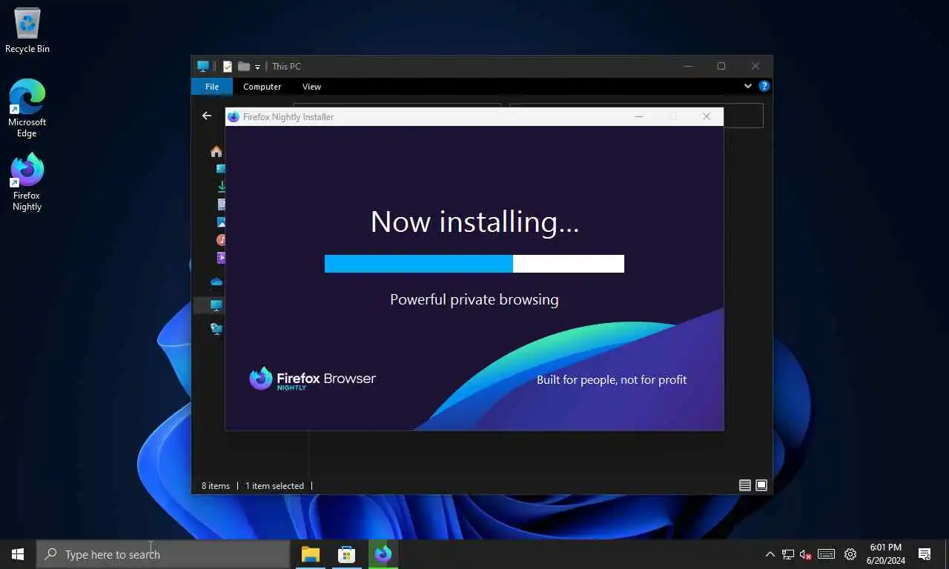Click Explorer search box next to the address bar
The height and width of the screenshot is (569, 949).
(x=743, y=116)
